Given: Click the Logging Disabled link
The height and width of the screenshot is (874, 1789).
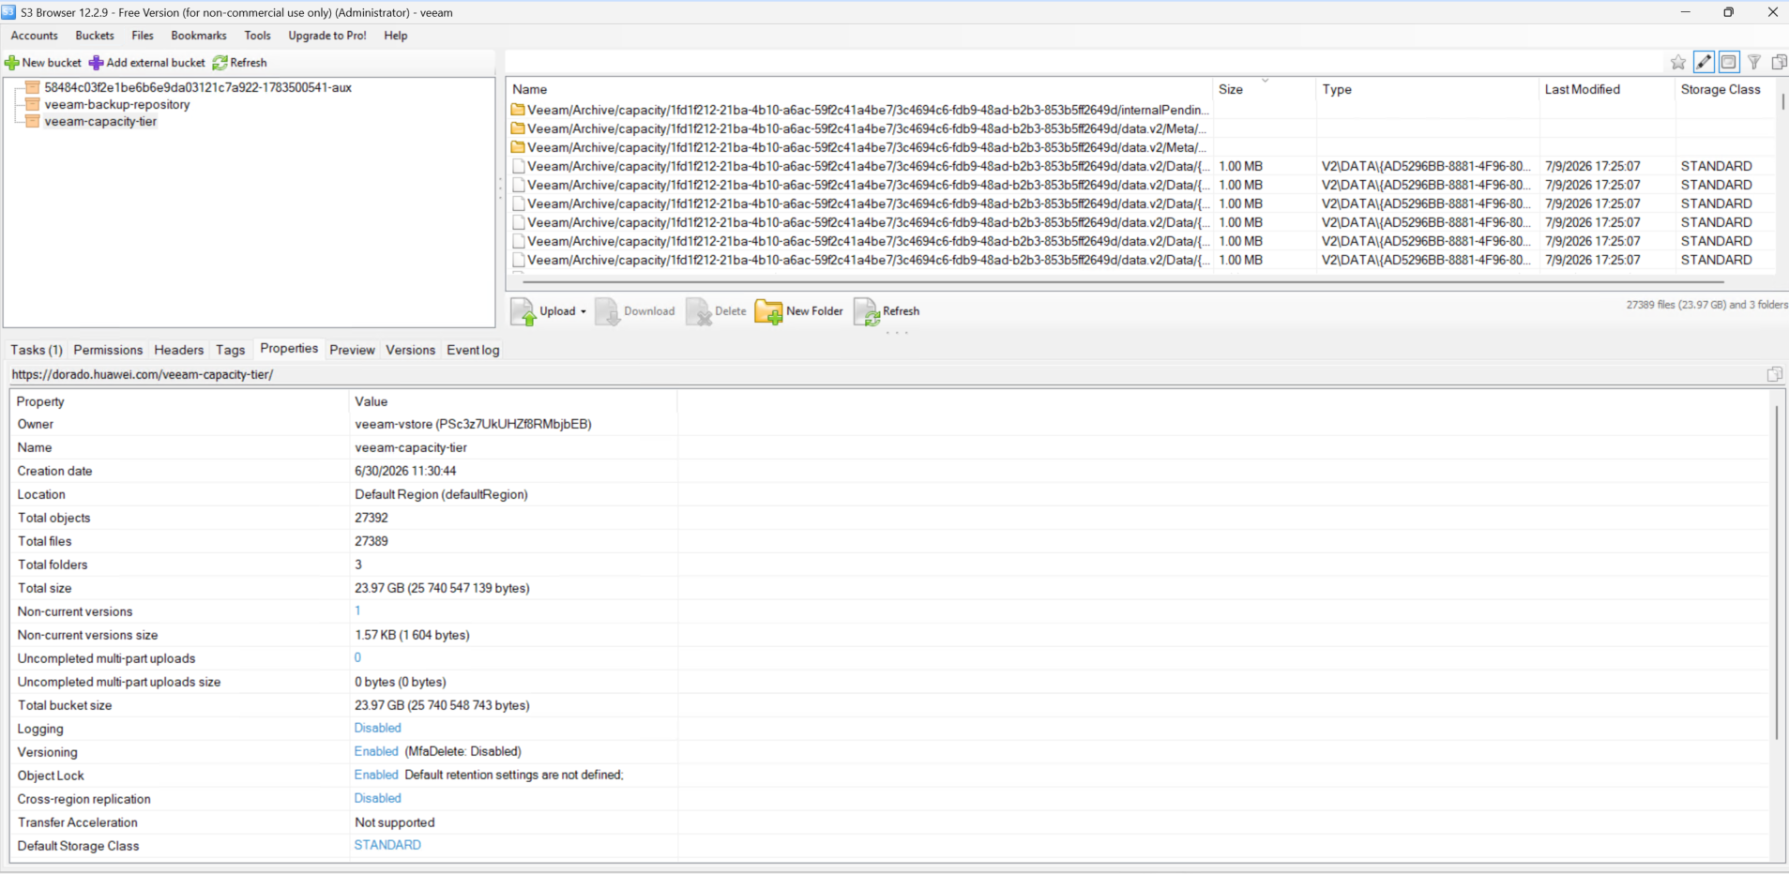Looking at the screenshot, I should pyautogui.click(x=377, y=728).
